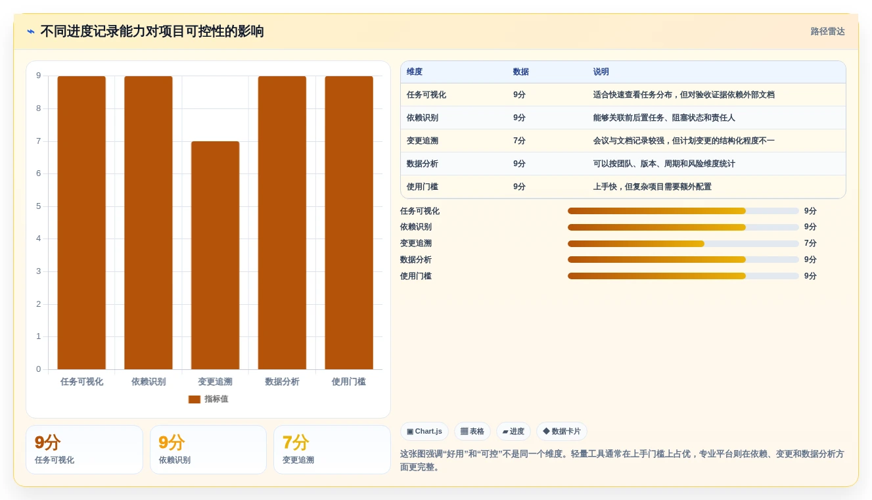This screenshot has height=500, width=872.
Task: Click the 使用门槛 progress bar
Action: point(683,276)
